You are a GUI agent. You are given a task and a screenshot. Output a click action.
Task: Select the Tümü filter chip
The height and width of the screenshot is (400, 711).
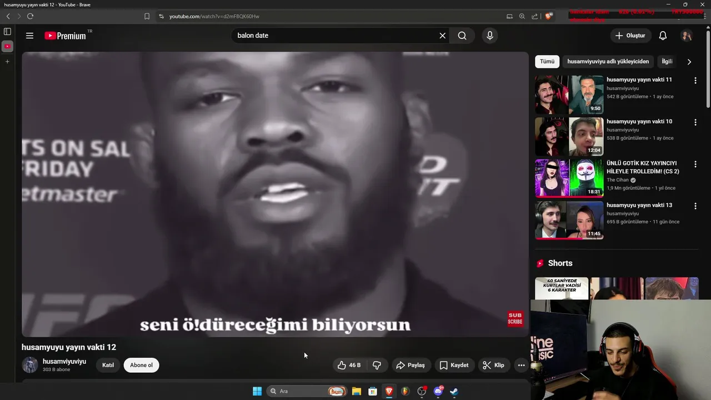click(x=547, y=62)
